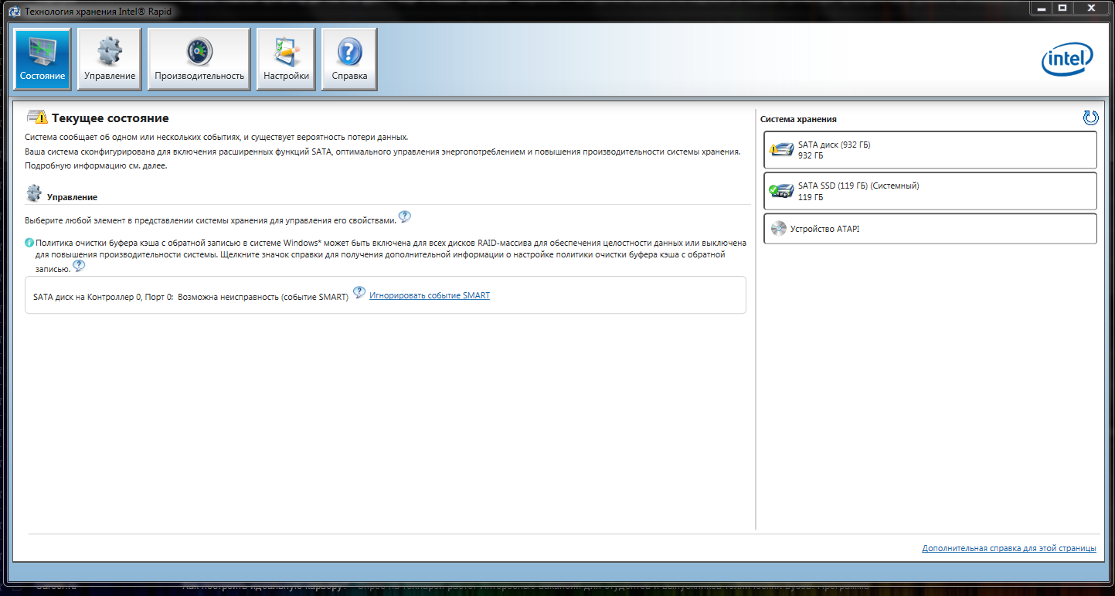Open help icon after cache policy text 'записью.'
The image size is (1115, 596).
click(79, 265)
